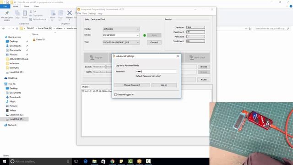This screenshot has height=165, width=293.
Task: Click the Source row Browse button
Action: (x=203, y=67)
